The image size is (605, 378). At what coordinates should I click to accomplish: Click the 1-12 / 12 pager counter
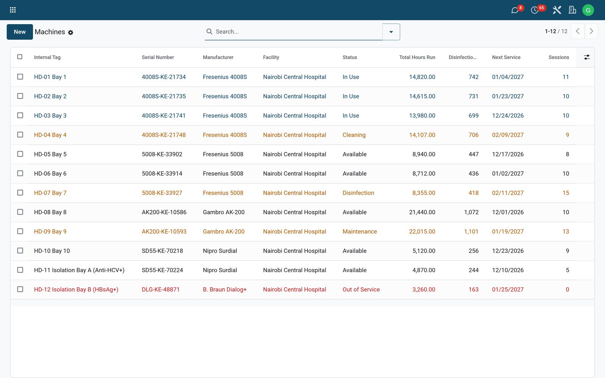coord(556,31)
